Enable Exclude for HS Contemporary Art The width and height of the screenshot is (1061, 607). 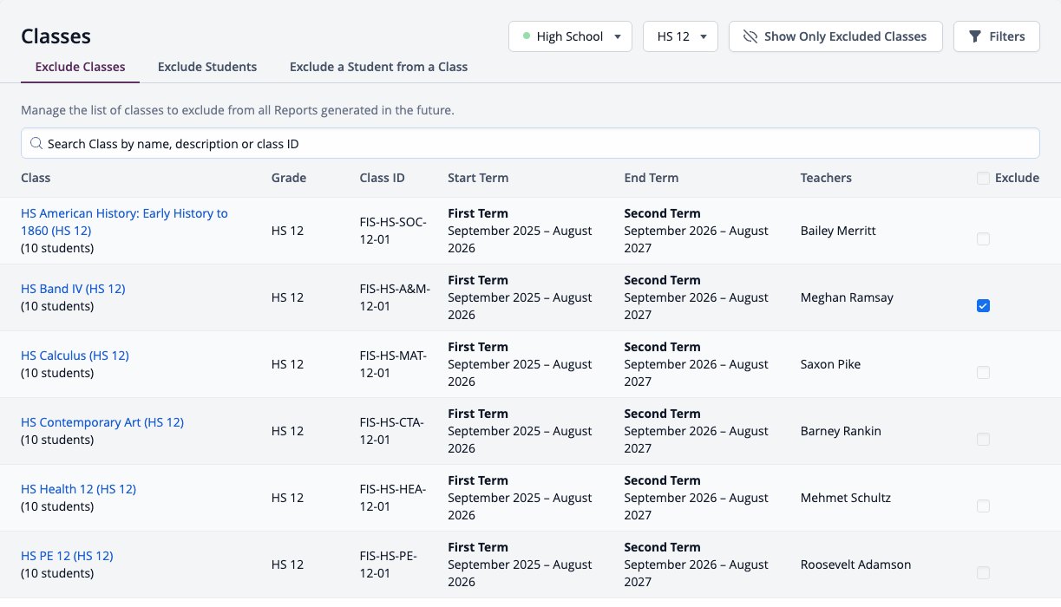[983, 440]
